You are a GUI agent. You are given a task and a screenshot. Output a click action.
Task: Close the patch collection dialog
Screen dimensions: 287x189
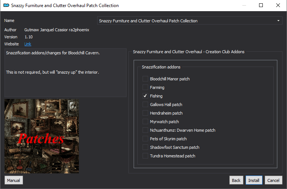pos(278,5)
